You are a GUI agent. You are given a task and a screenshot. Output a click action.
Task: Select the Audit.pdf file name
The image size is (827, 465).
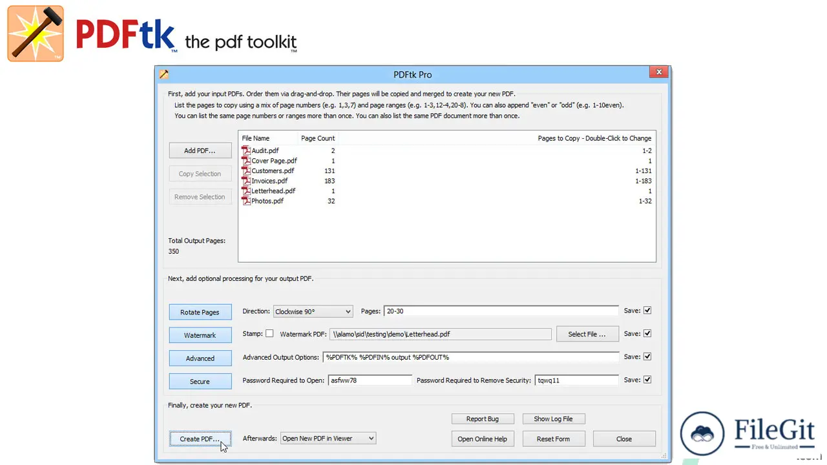pyautogui.click(x=265, y=150)
